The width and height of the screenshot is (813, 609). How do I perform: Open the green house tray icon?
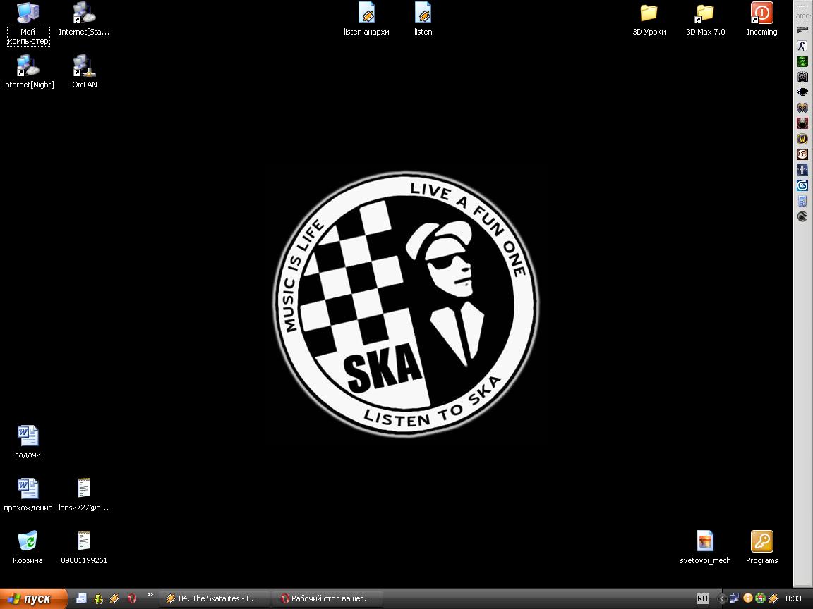click(x=760, y=598)
